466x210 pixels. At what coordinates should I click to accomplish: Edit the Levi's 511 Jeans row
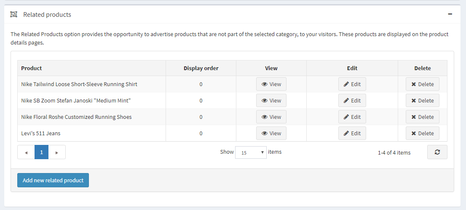pos(352,133)
